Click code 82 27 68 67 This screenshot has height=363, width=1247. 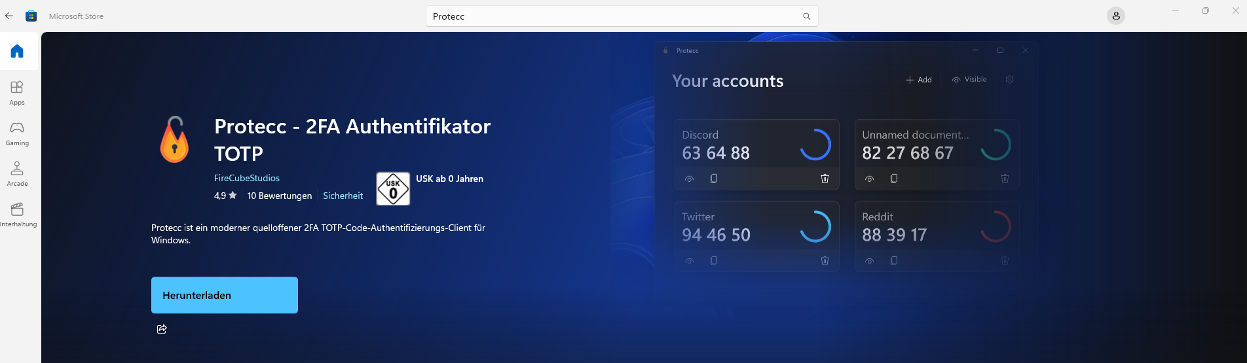908,153
